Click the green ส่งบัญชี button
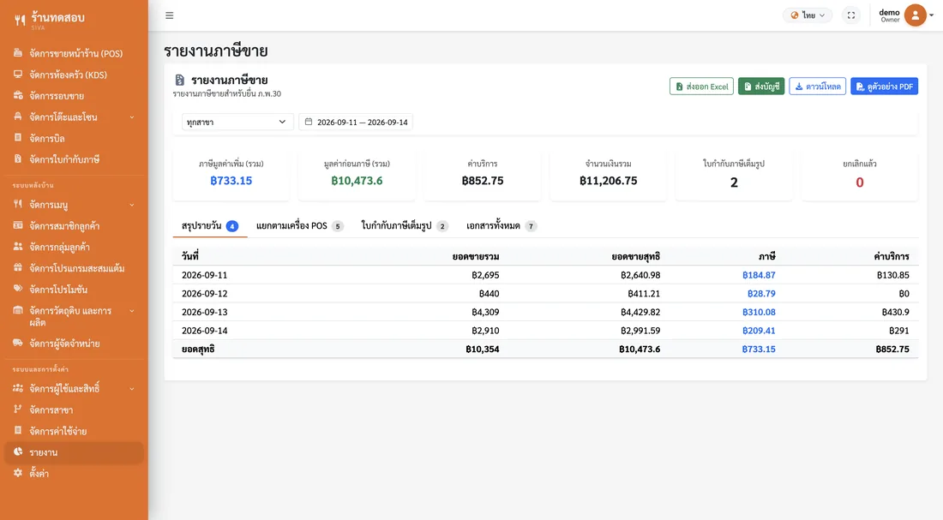This screenshot has width=943, height=520. tap(761, 87)
